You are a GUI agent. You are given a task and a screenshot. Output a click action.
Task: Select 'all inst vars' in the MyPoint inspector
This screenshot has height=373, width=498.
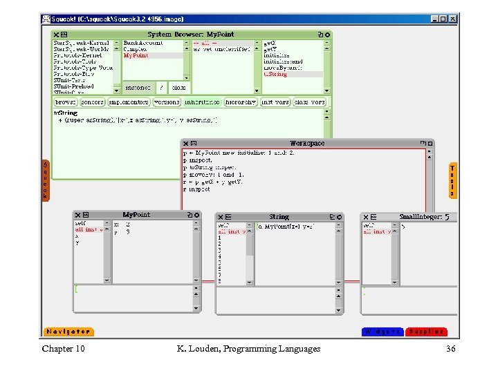coord(89,229)
